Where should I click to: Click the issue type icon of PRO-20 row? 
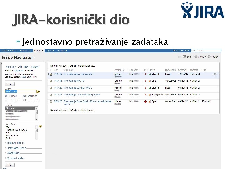(51, 88)
